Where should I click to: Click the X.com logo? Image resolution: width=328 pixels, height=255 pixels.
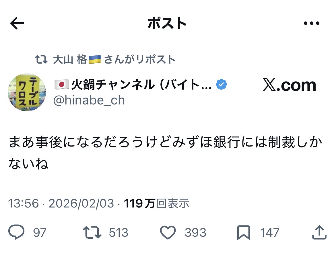(289, 85)
